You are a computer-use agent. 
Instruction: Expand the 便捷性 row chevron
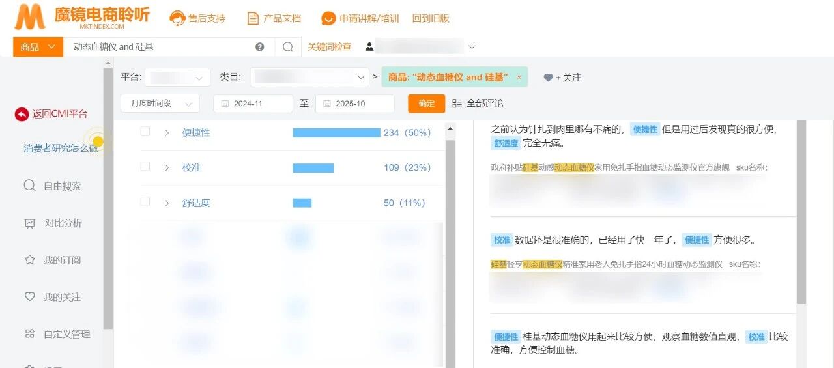[x=167, y=133]
